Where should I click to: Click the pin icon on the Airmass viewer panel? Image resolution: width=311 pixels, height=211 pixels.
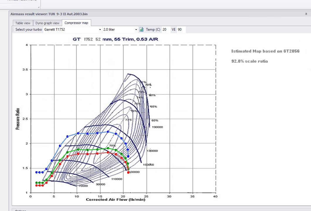[x=306, y=14]
